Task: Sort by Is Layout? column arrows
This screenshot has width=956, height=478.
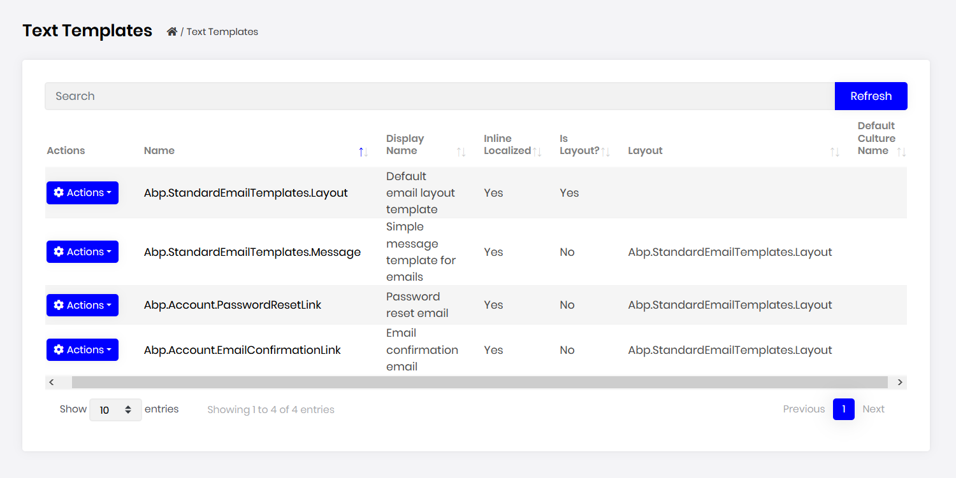Action: [605, 151]
